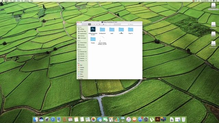Open Notes from the Dock
The height and width of the screenshot is (123, 219).
(x=76, y=119)
